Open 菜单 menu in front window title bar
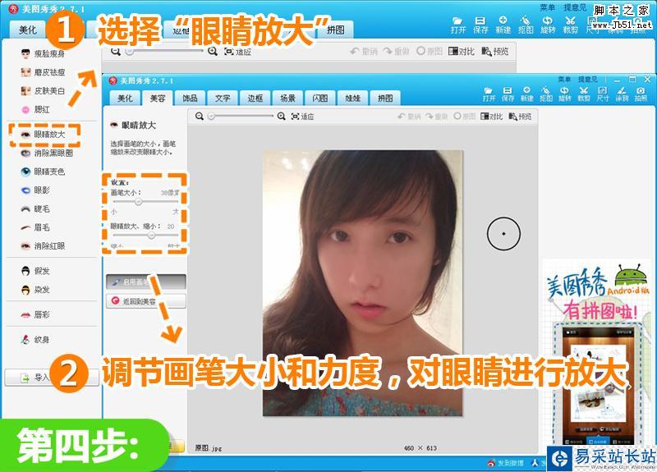The image size is (657, 472). [564, 79]
